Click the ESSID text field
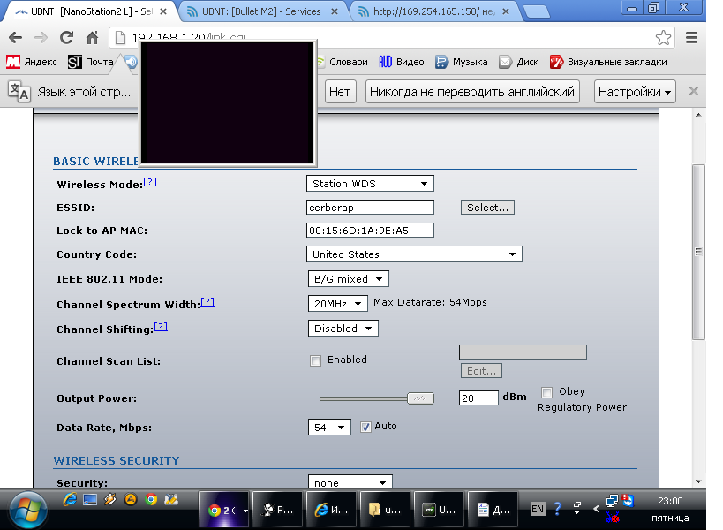The image size is (723, 530). 370,207
